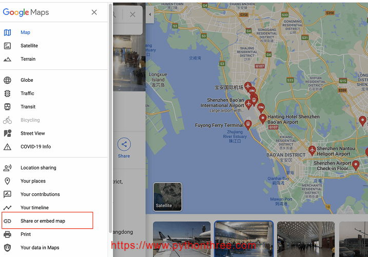
Task: Click the Street View pegman icon
Action: 8,133
